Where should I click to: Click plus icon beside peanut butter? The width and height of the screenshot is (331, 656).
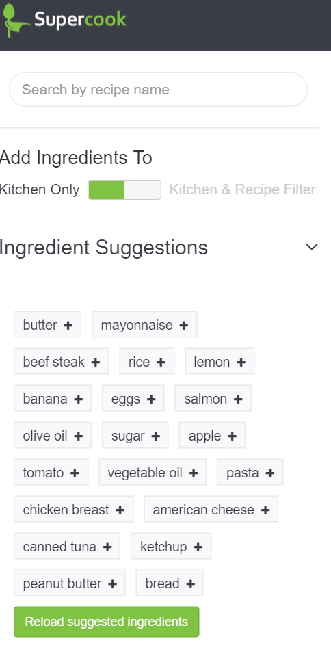click(112, 583)
